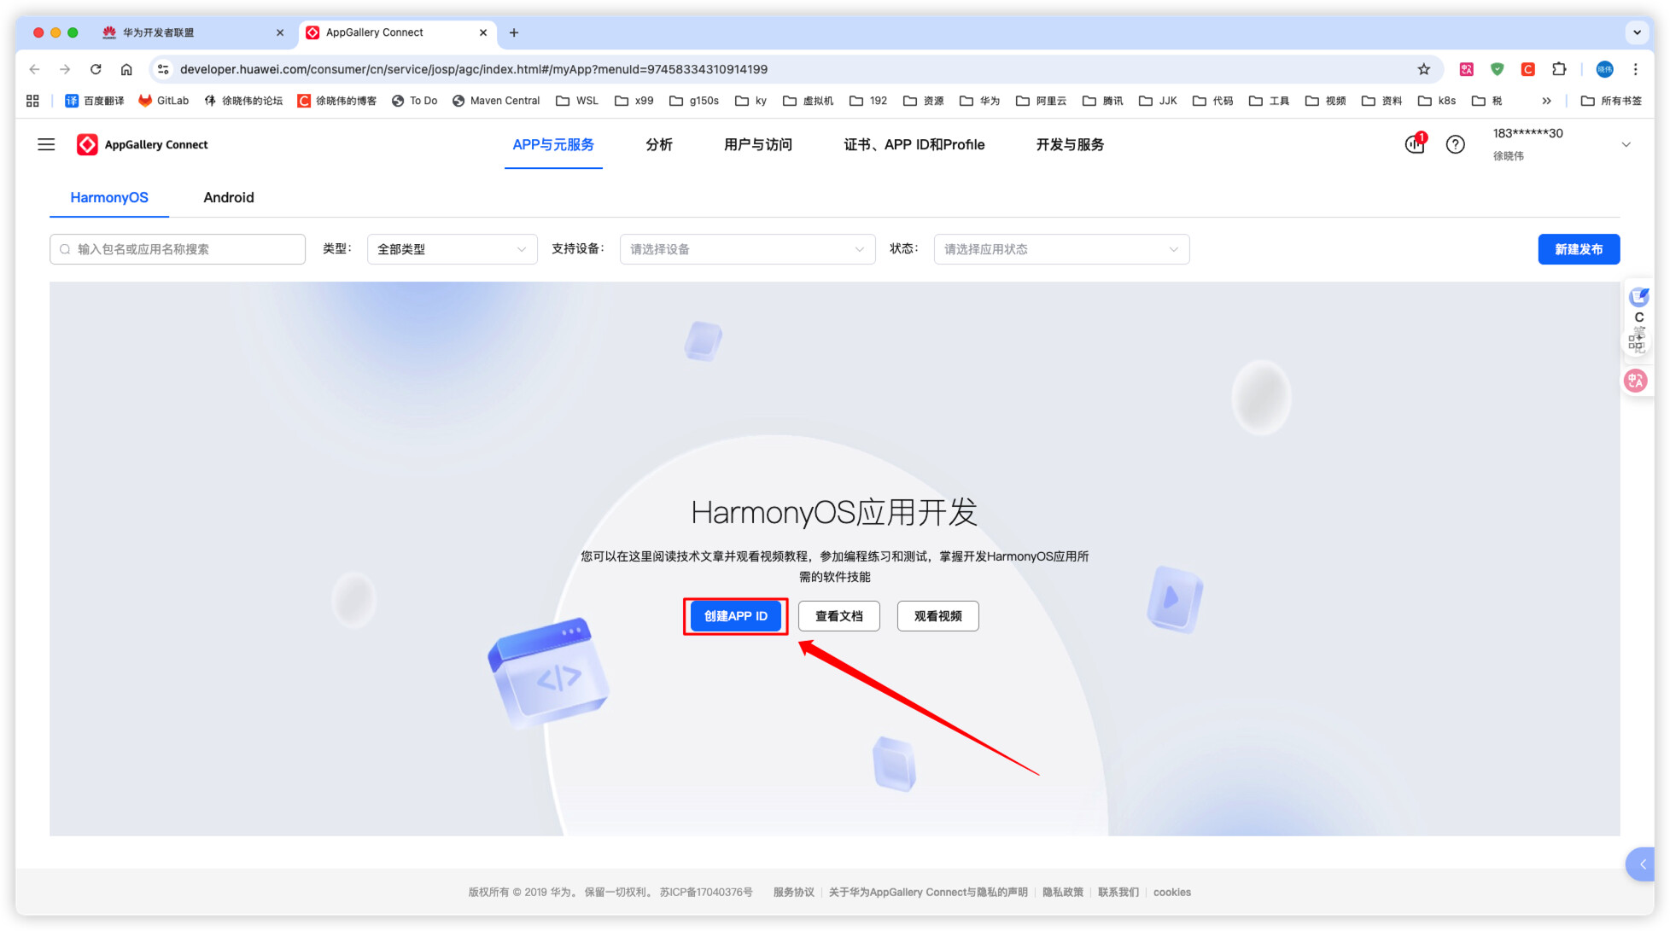Screen dimensions: 1670x931
Task: Open the browser extensions puzzle icon
Action: [x=1559, y=69]
